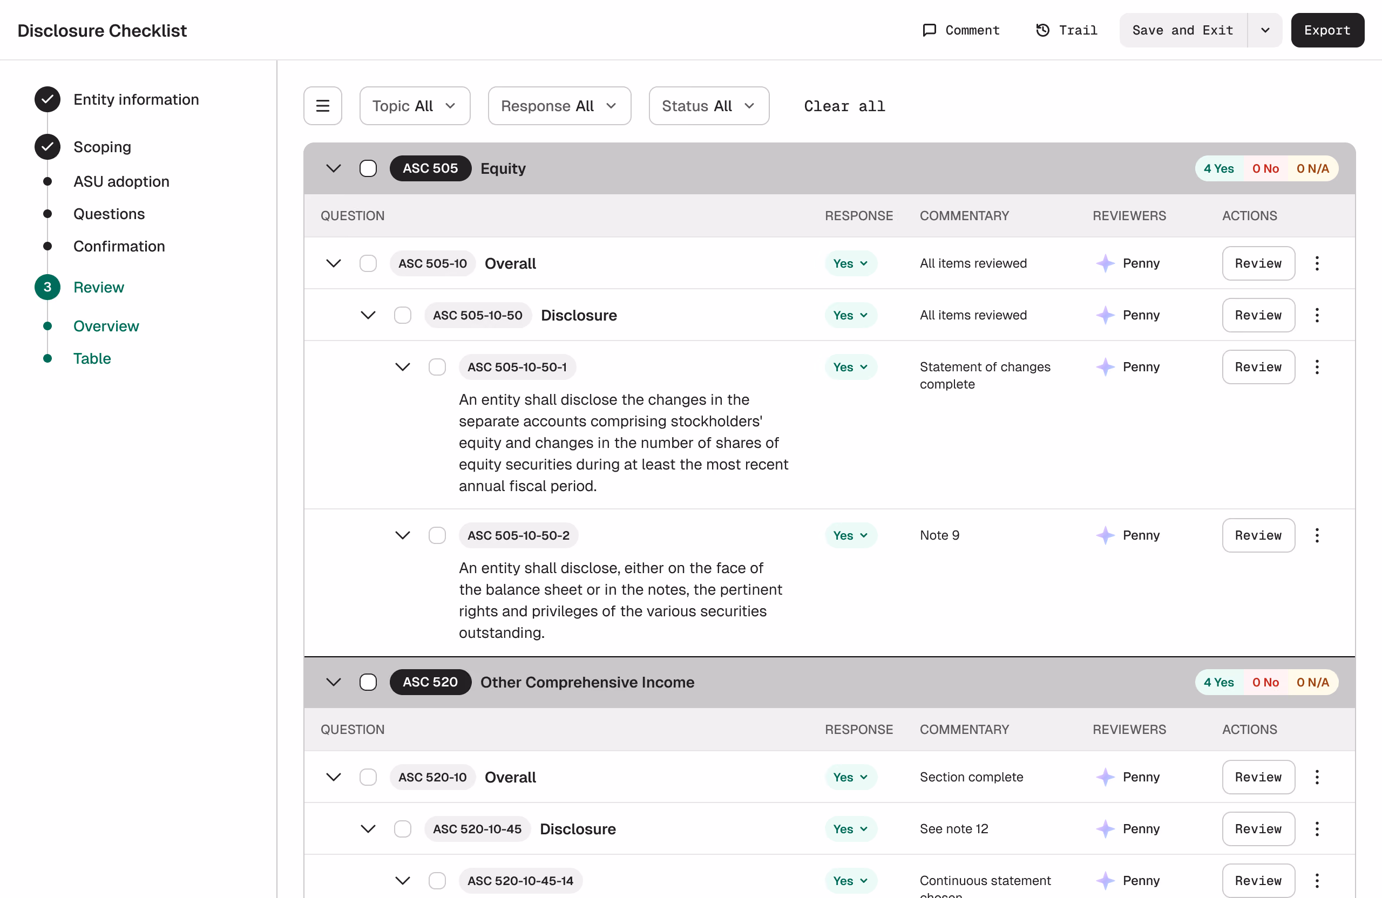Screen dimensions: 1382x898
Task: Open the three-dot menu for ASC 505-10-50-2
Action: [1317, 535]
